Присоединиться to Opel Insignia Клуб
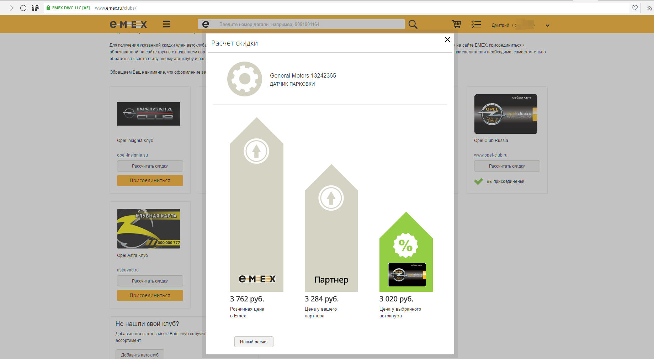The height and width of the screenshot is (359, 654). [150, 180]
